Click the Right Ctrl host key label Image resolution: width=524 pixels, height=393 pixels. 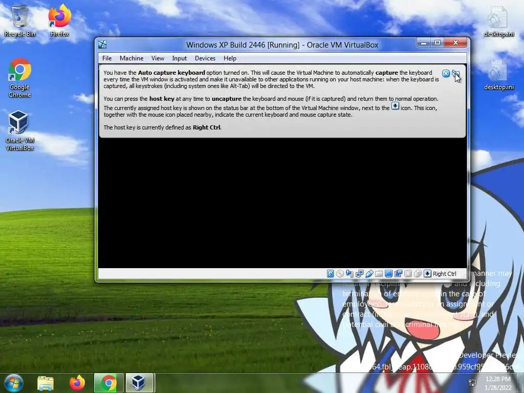(x=445, y=274)
